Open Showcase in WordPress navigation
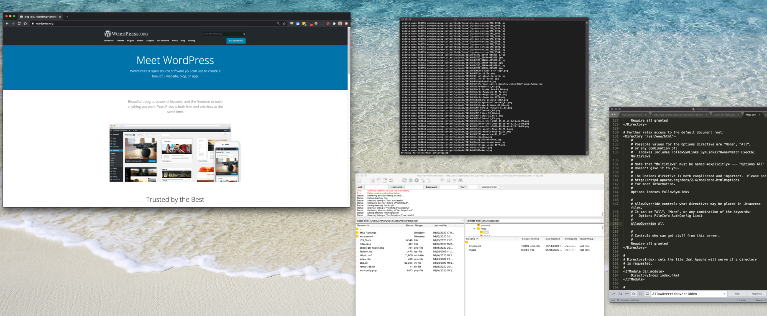 109,41
